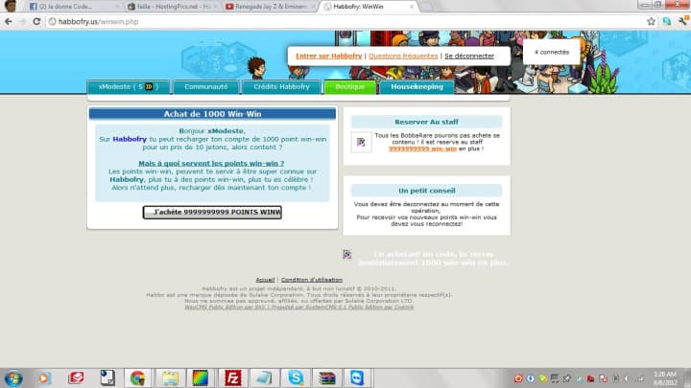Screen dimensions: 691x388
Task: Switch to the 'faille - HostingPics.net' tab
Action: point(173,7)
